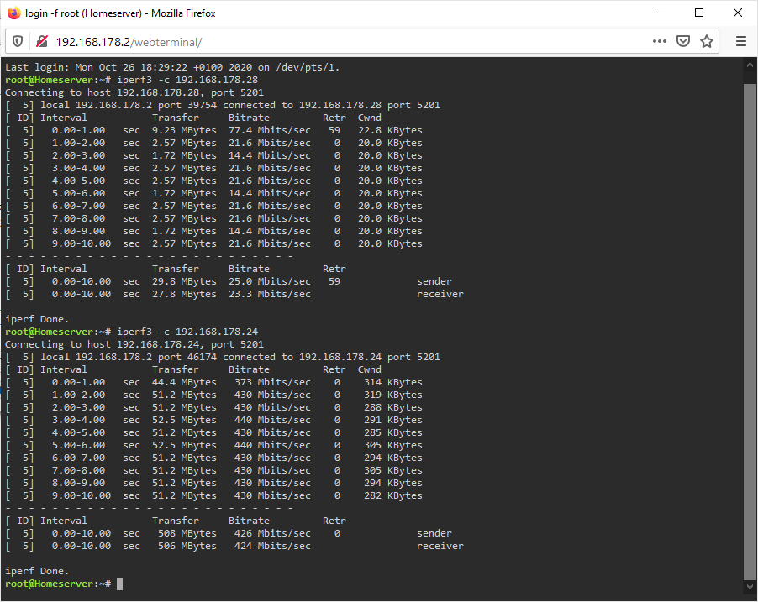Open the Firefox hamburger menu

[741, 41]
